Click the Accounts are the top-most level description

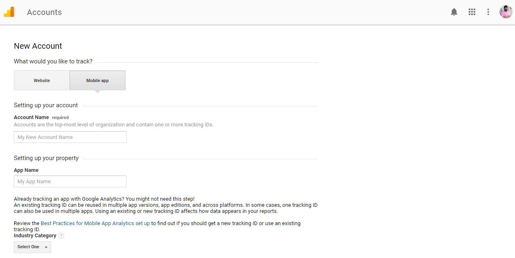click(x=114, y=125)
